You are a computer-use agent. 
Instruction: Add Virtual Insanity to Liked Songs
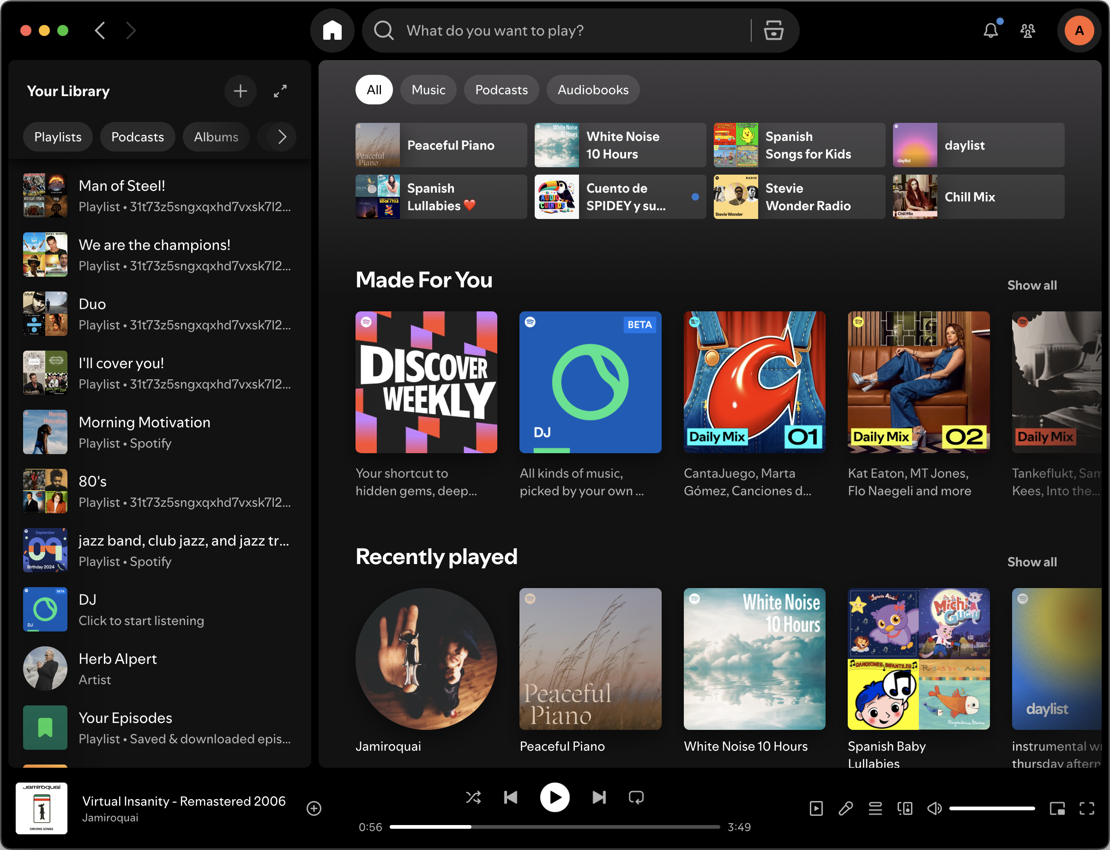314,808
